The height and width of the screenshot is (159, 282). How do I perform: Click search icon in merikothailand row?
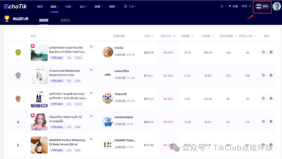pyautogui.click(x=263, y=122)
